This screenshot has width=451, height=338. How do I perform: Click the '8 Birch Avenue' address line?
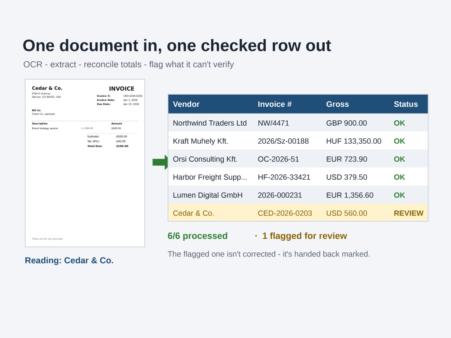tap(41, 93)
